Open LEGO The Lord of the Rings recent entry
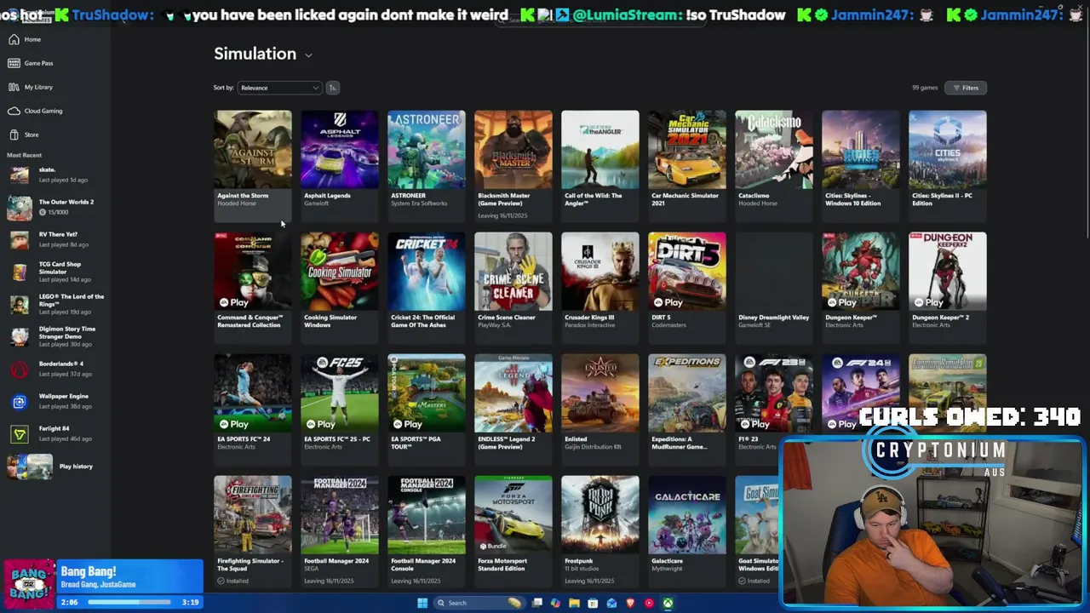 click(x=55, y=304)
